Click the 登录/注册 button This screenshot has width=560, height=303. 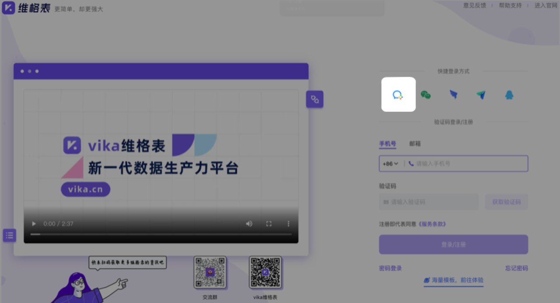[x=453, y=244]
